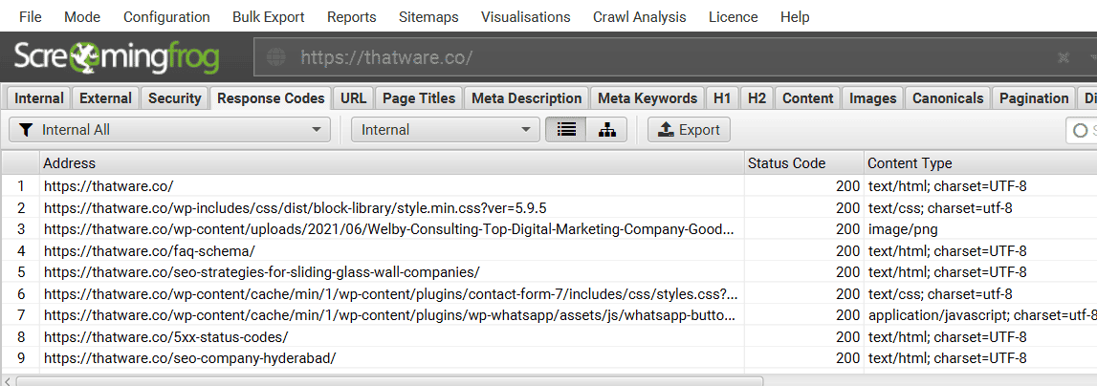This screenshot has width=1097, height=386.
Task: Select the list view icon
Action: tap(566, 130)
